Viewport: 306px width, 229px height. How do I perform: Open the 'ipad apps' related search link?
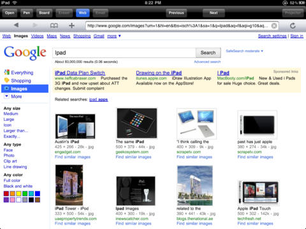(99, 99)
